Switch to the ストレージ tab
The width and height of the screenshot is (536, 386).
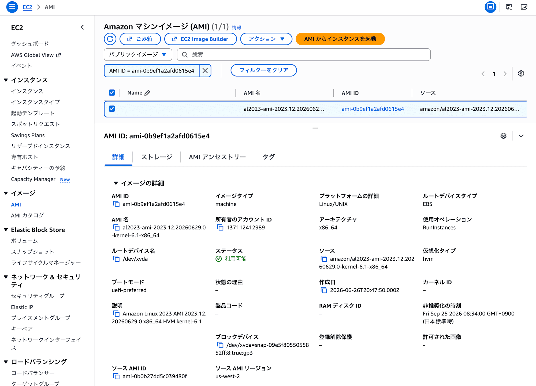(x=157, y=157)
